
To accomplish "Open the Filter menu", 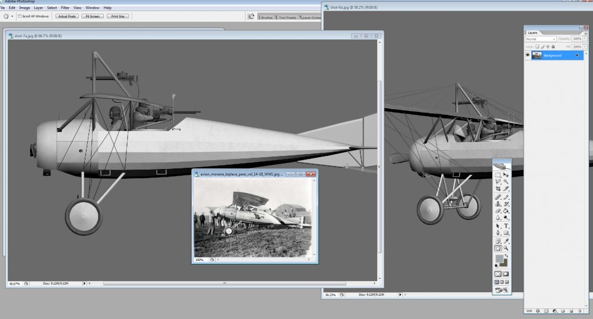I will (65, 8).
